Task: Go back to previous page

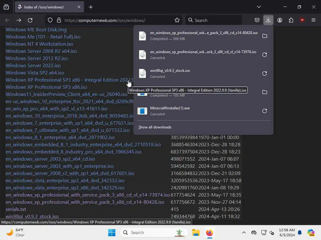Action: pyautogui.click(x=8, y=20)
